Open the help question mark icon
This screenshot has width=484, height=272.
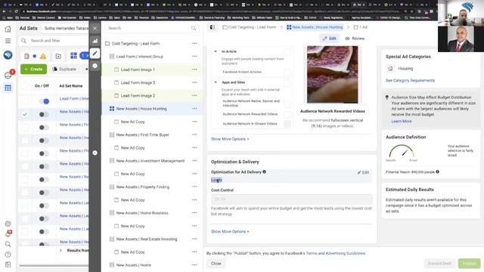[8, 255]
